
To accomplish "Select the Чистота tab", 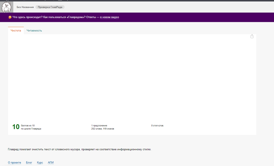I will pyautogui.click(x=16, y=30).
